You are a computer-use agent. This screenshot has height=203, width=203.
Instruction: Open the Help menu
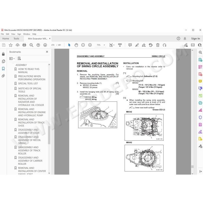click(34, 34)
